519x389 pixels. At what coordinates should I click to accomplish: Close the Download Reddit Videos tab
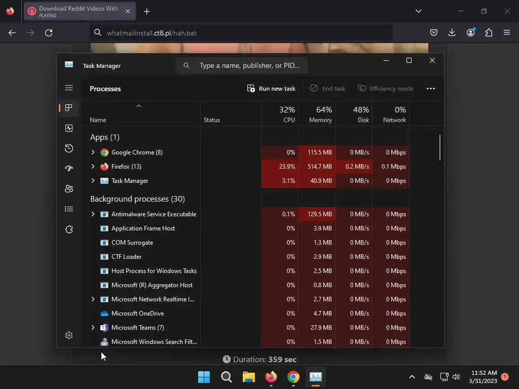click(x=128, y=11)
